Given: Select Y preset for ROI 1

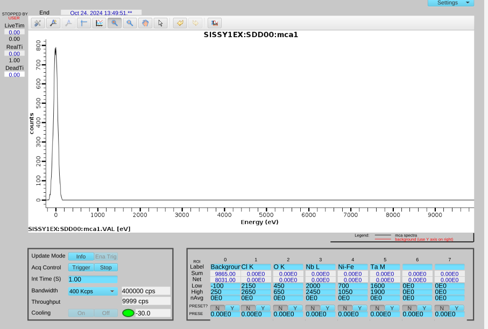Looking at the screenshot, I should [x=263, y=308].
